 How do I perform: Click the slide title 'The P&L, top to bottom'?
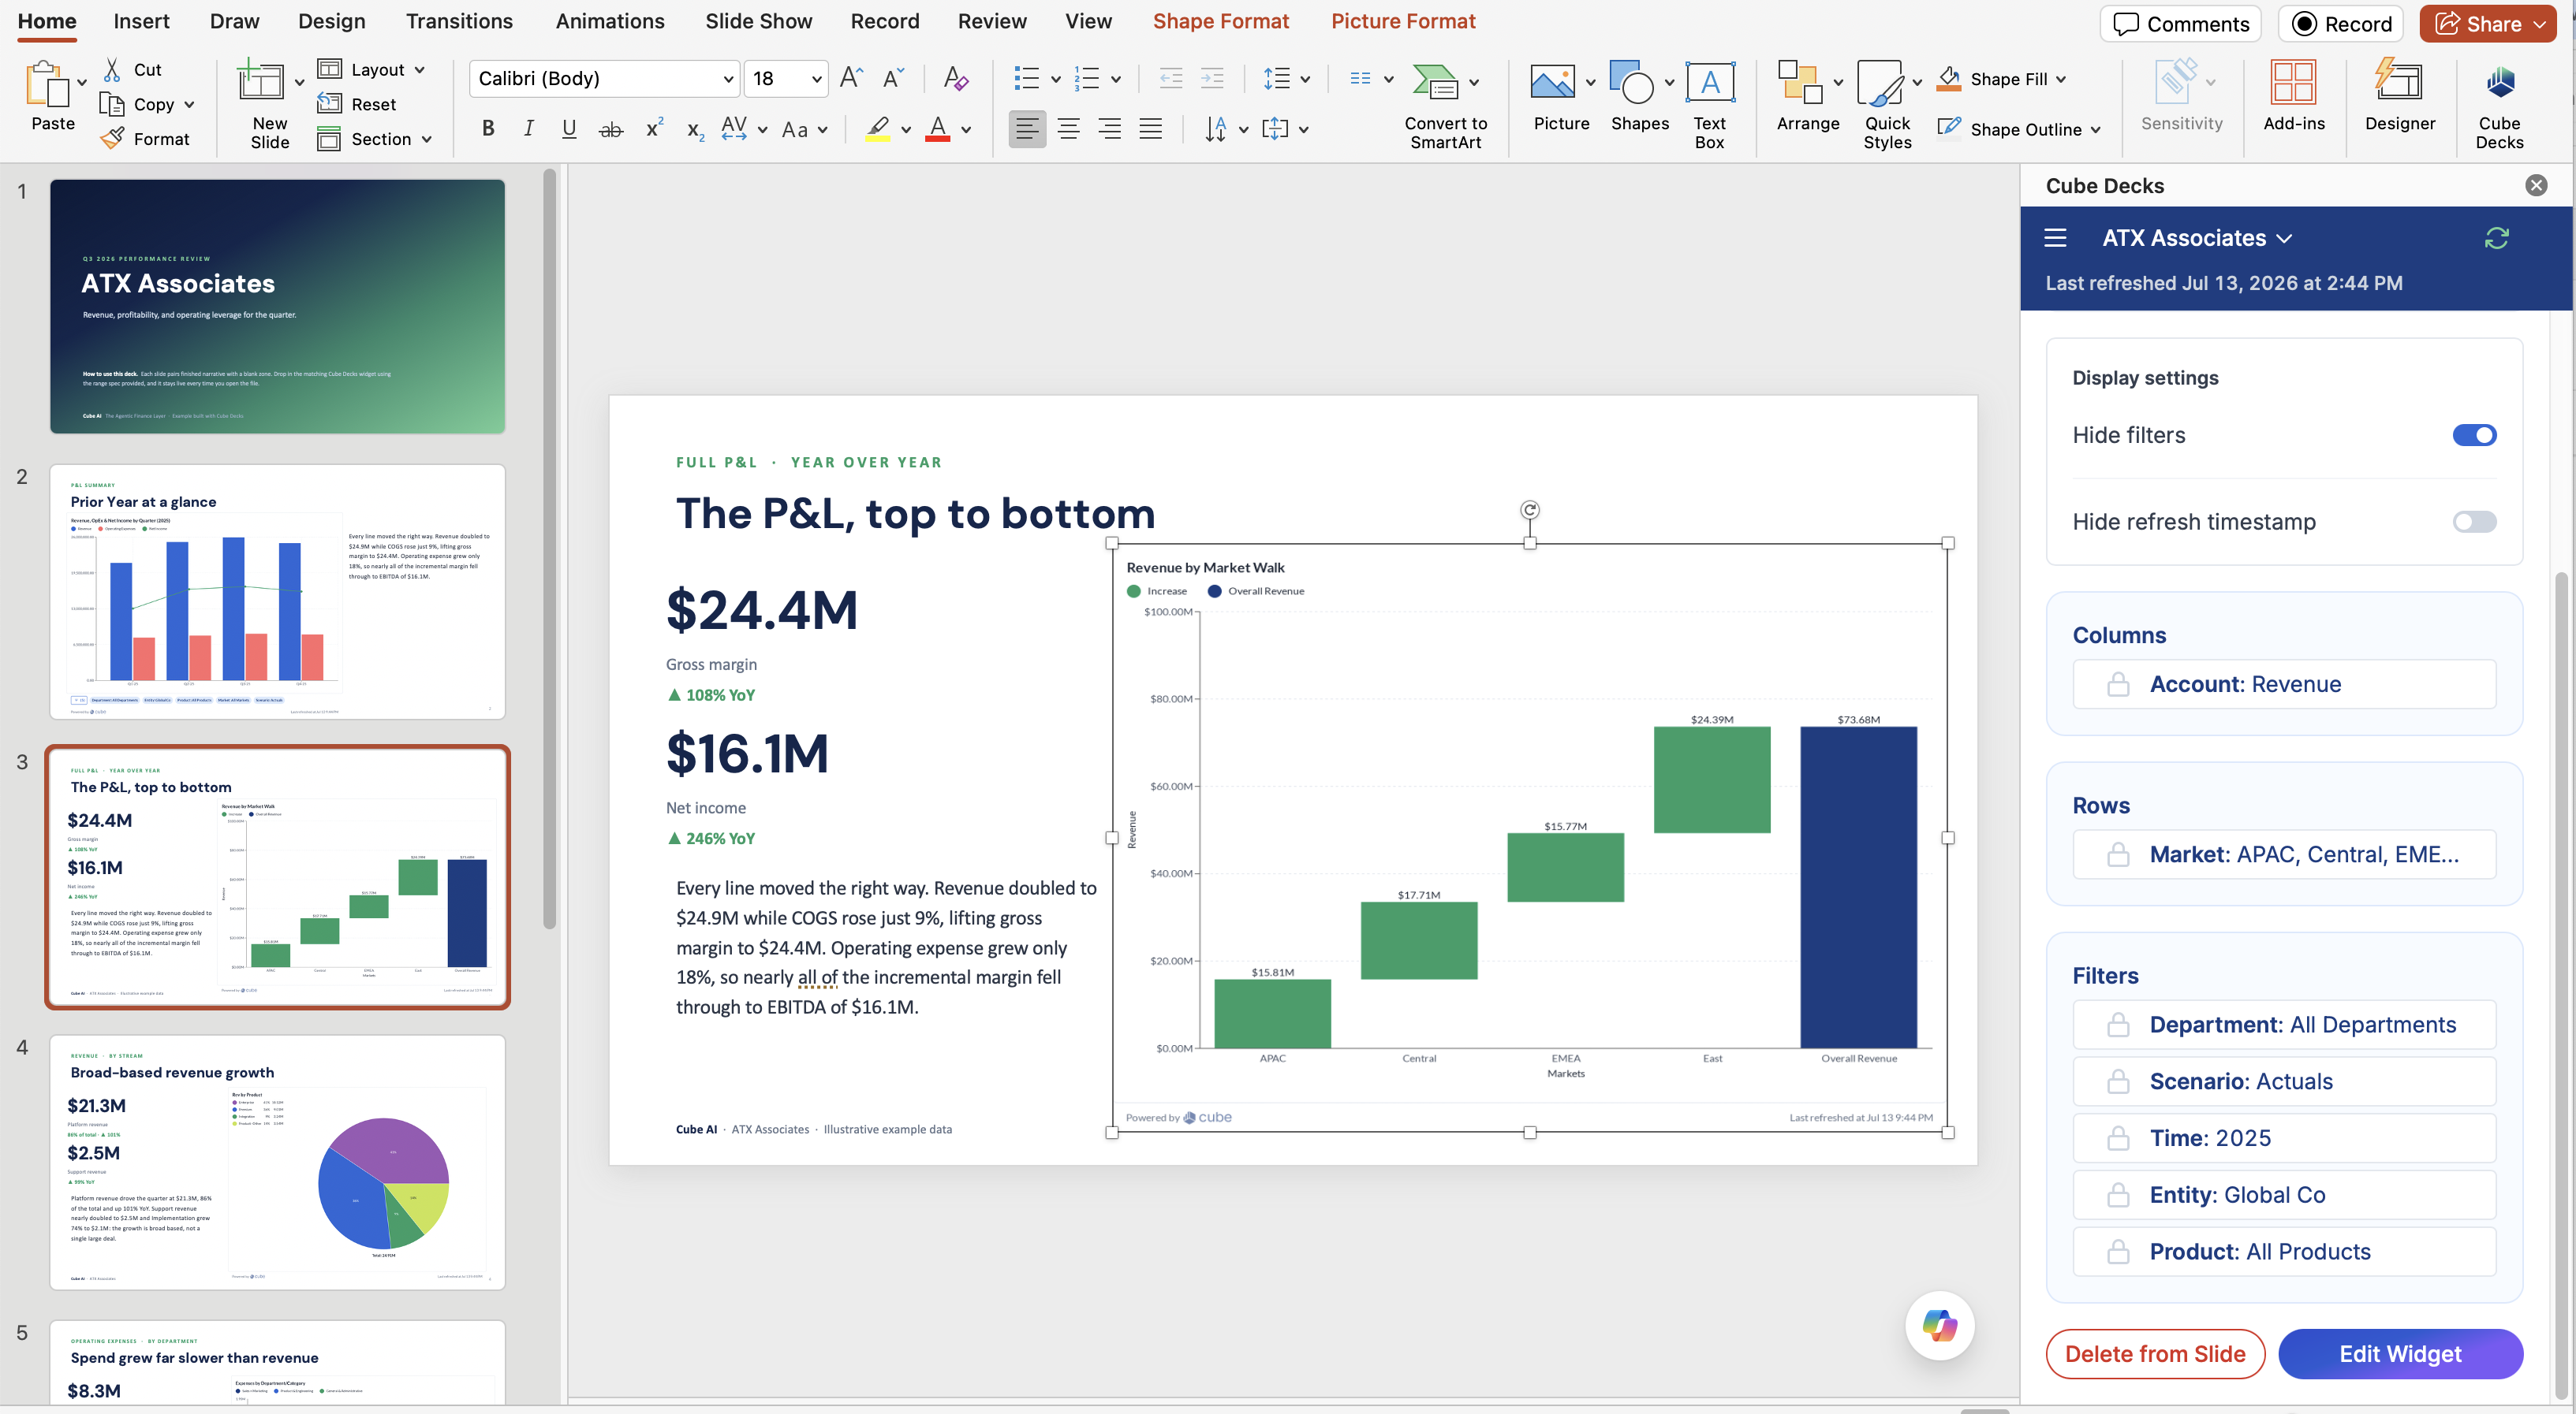(915, 514)
